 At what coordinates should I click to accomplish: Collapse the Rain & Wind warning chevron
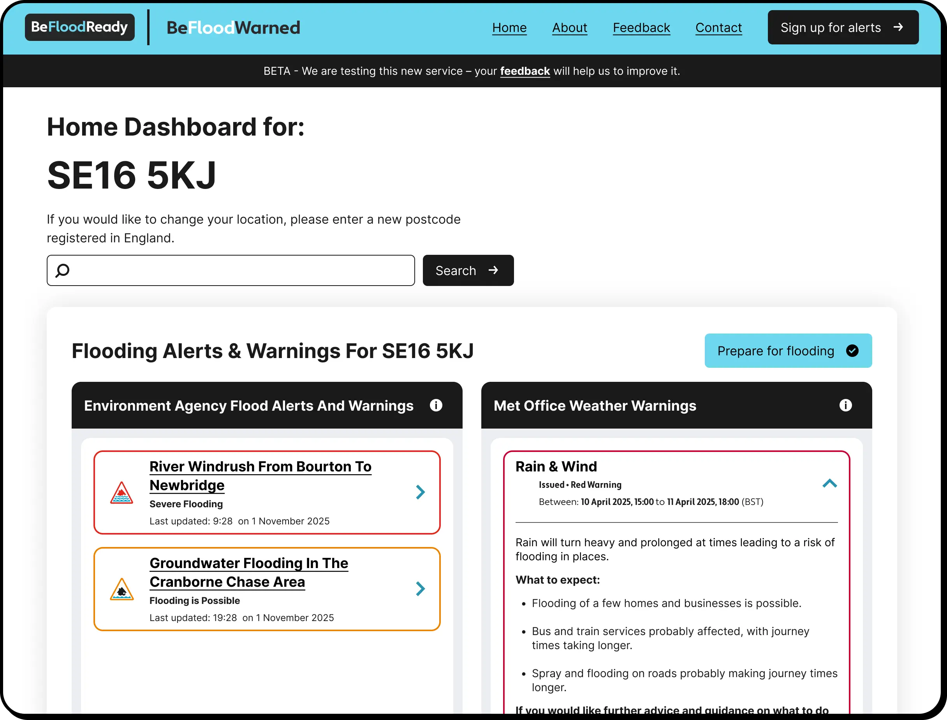pos(829,484)
